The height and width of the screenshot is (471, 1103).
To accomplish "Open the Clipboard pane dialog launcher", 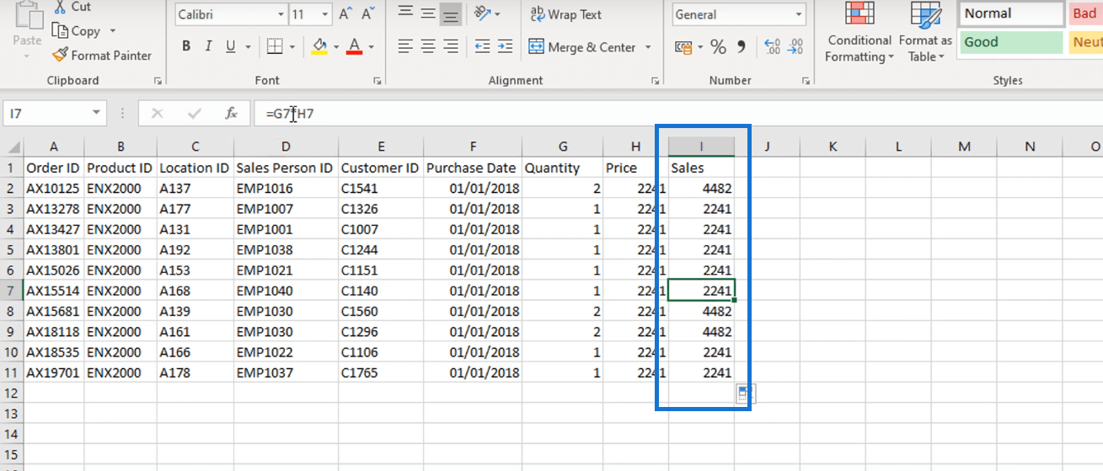I will (x=157, y=81).
